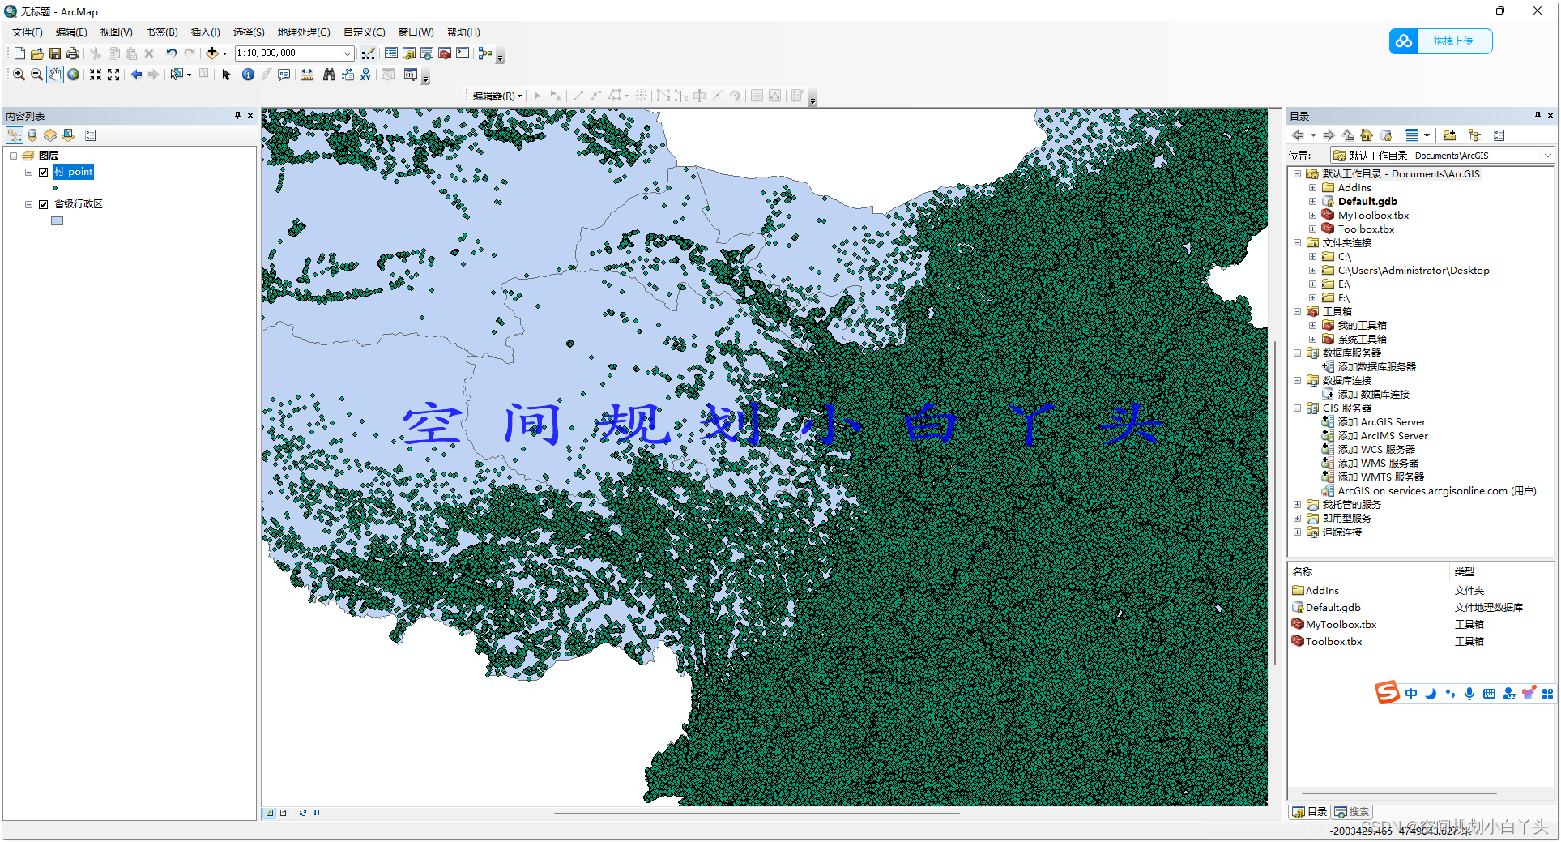Switch to layout view button
1561x842 pixels.
[283, 813]
